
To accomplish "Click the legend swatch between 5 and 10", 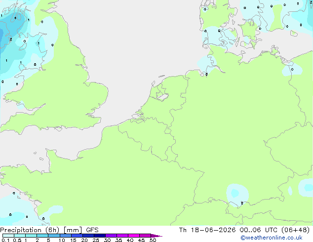I will (x=54, y=236).
